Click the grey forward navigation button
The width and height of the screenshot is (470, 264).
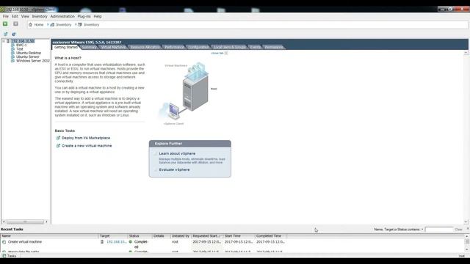pos(15,23)
